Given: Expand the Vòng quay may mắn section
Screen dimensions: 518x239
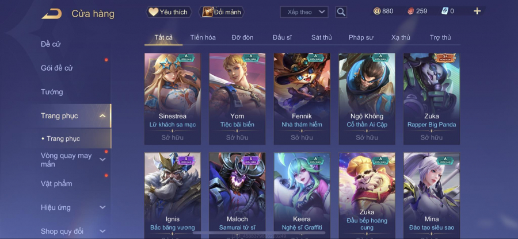Looking at the screenshot, I should click(x=102, y=160).
